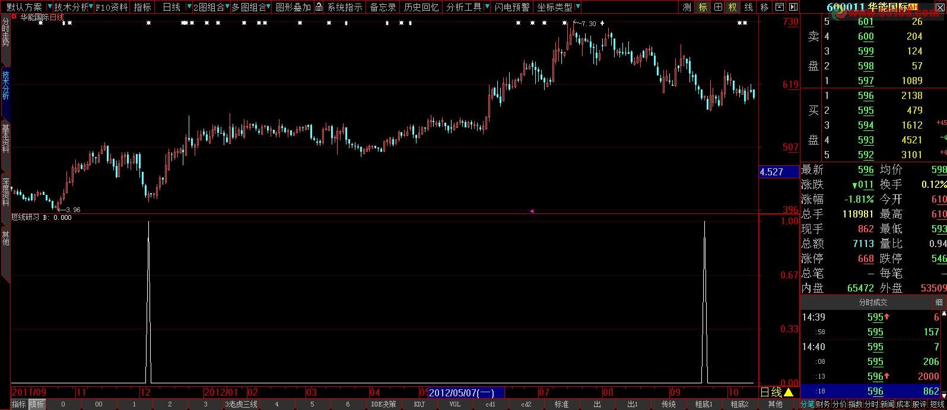The image size is (947, 410).
Task: Select the cd2 template tab
Action: pyautogui.click(x=526, y=404)
